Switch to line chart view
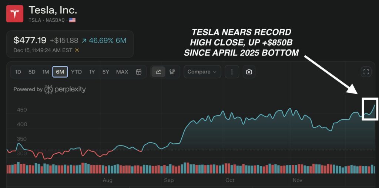Viewport: 379px width, 188px height. click(158, 72)
